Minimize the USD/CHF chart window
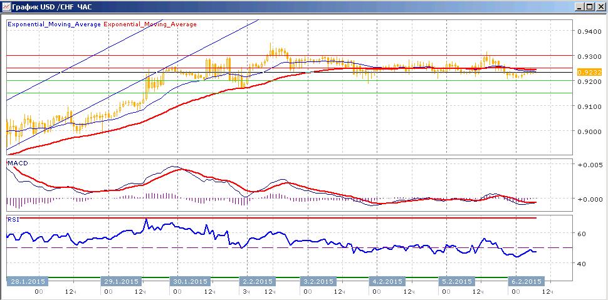The image size is (608, 300). 580,7
